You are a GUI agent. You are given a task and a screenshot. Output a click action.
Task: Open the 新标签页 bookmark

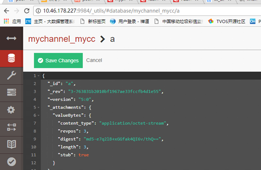click(93, 22)
